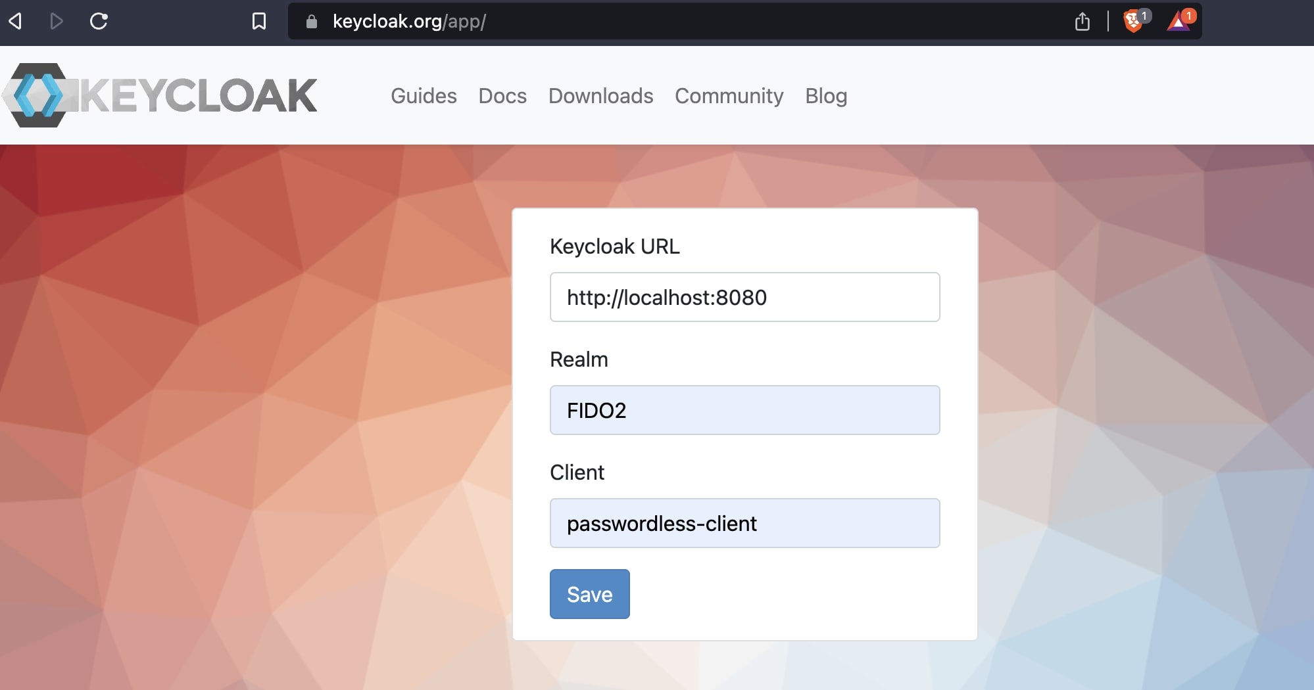
Task: Open the Brave Shields icon
Action: pos(1133,21)
